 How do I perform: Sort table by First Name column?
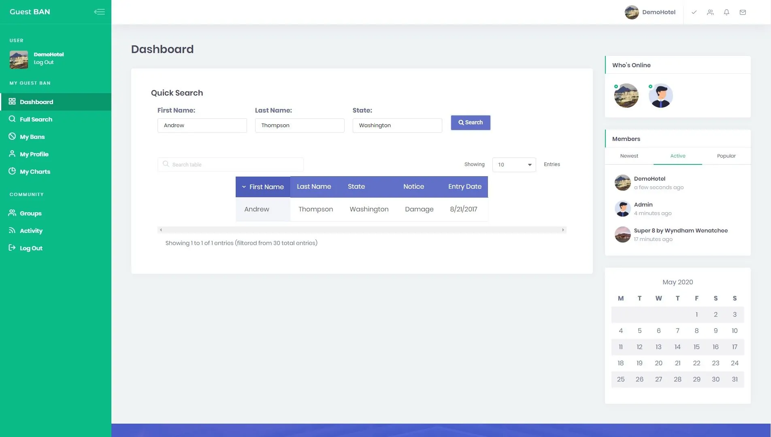tap(263, 187)
